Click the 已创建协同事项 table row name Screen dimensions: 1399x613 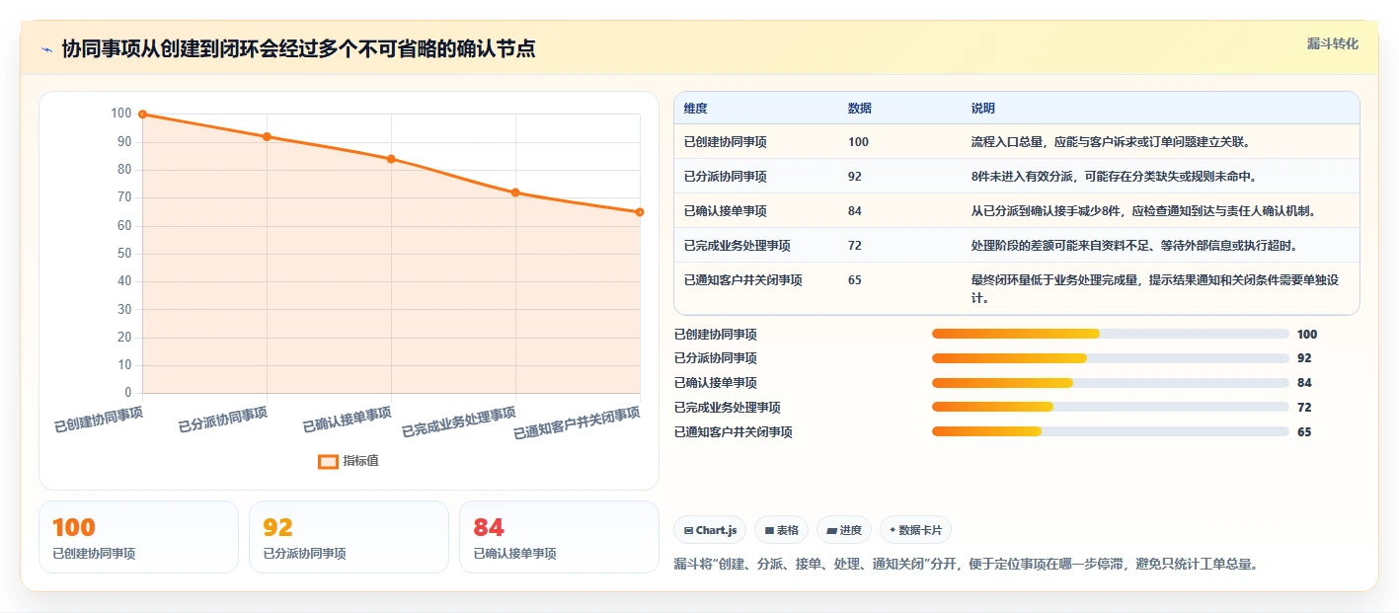[x=725, y=142]
